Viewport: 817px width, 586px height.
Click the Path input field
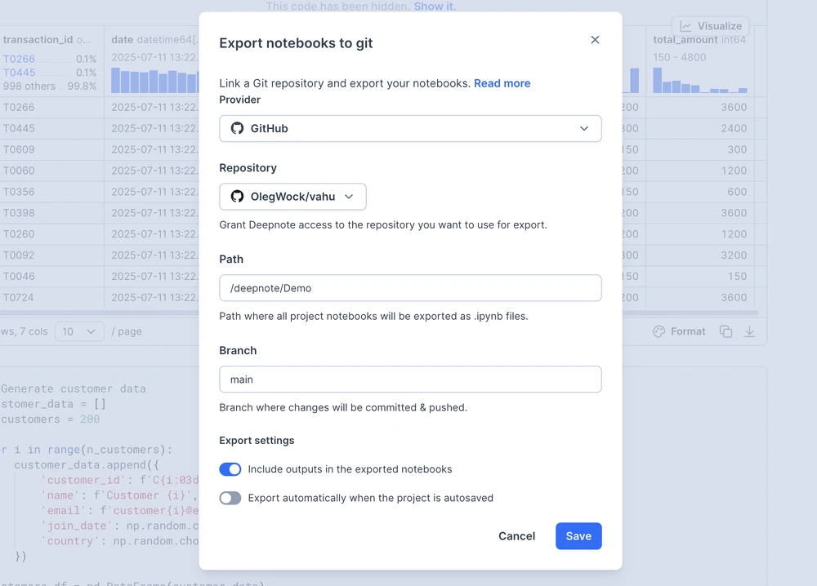410,288
